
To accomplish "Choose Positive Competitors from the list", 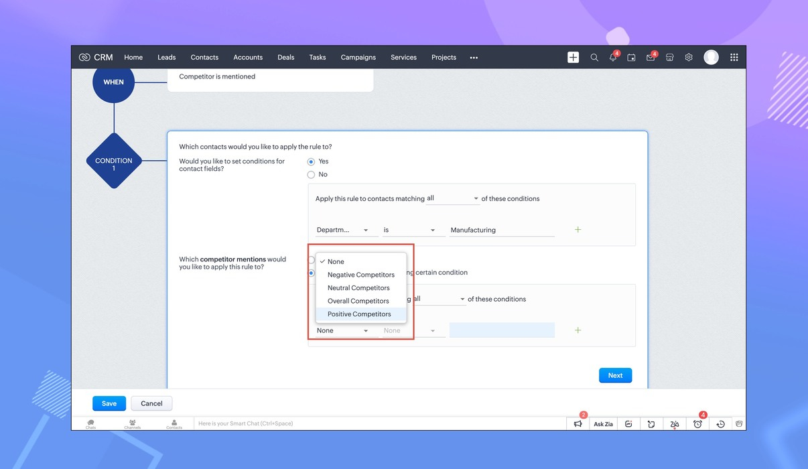I will coord(359,314).
